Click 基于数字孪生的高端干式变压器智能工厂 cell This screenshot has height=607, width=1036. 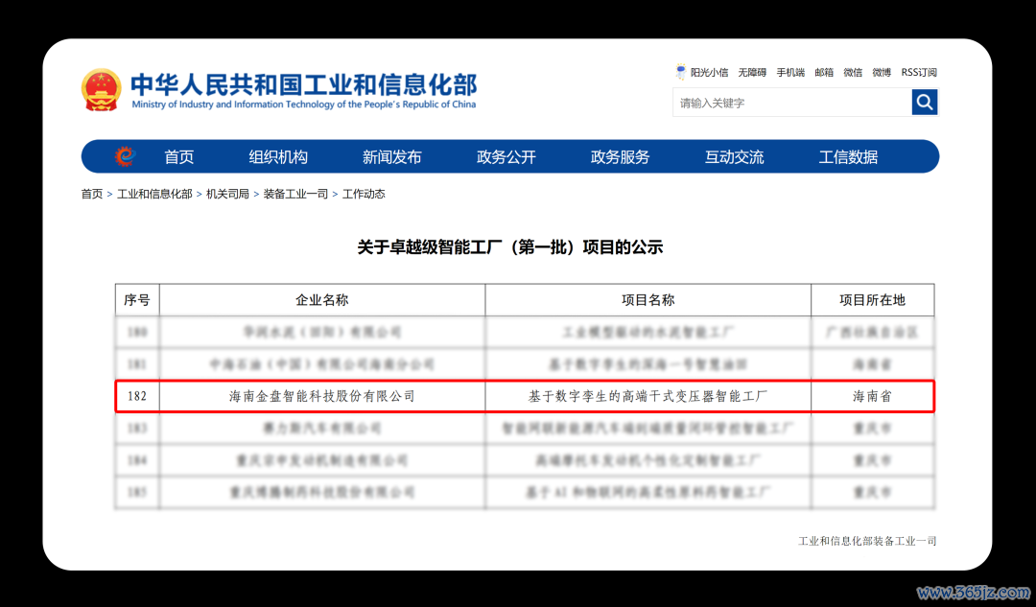click(x=648, y=396)
